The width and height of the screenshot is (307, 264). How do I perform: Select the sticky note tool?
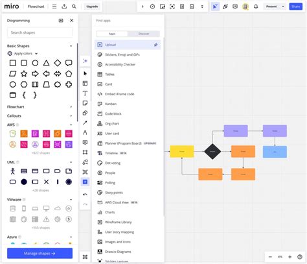(x=85, y=103)
